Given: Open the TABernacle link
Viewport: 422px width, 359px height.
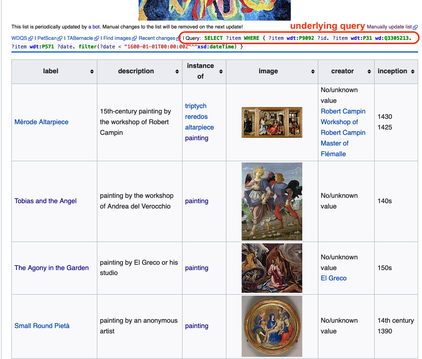Looking at the screenshot, I should click(80, 38).
